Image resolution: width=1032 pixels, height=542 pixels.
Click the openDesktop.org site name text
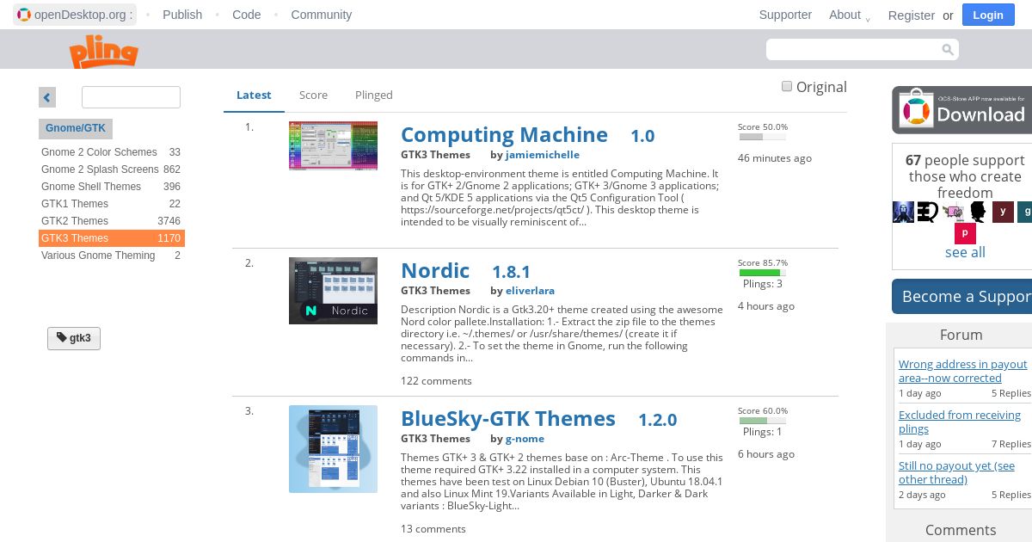(x=83, y=15)
